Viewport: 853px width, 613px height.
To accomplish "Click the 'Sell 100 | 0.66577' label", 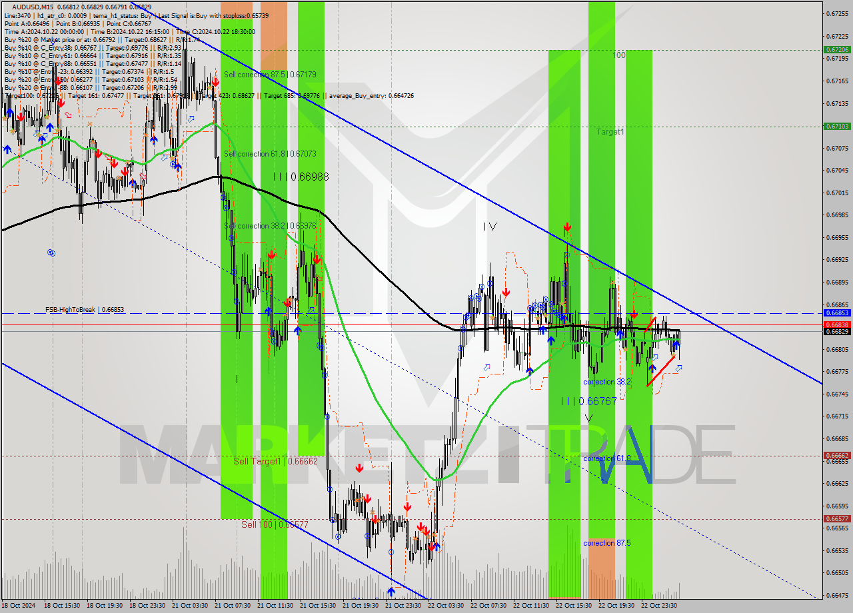I will [x=275, y=524].
